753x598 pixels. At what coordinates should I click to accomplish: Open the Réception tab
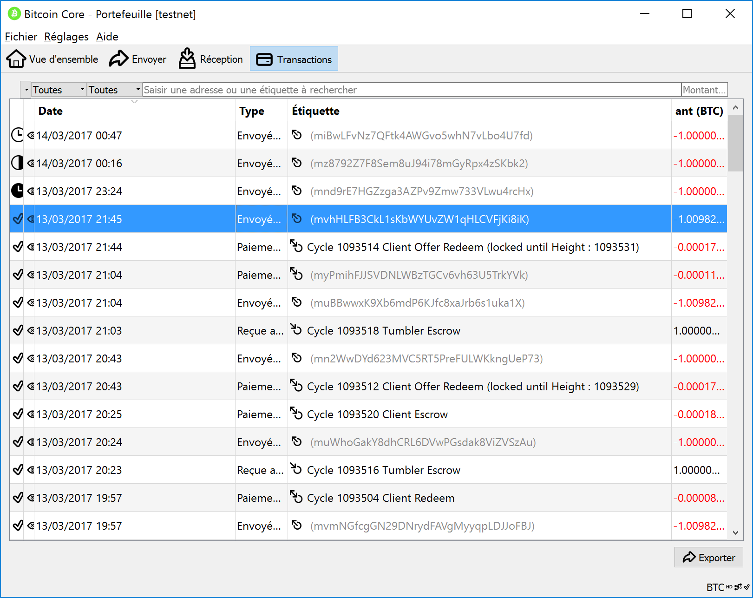pos(211,59)
